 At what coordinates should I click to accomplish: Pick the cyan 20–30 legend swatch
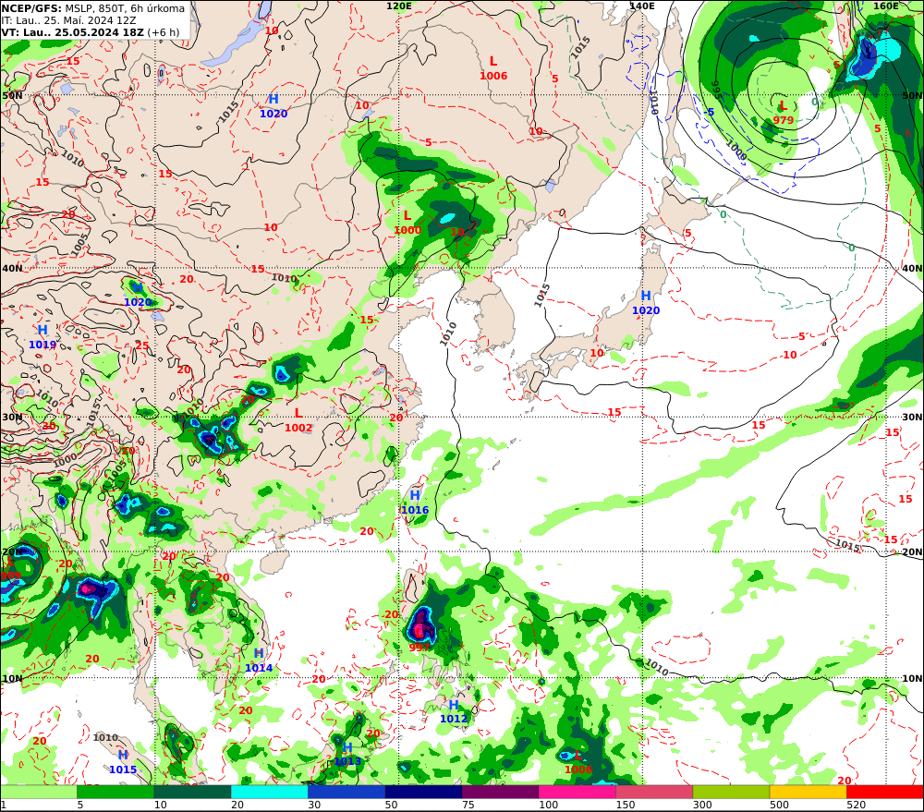pos(269,792)
